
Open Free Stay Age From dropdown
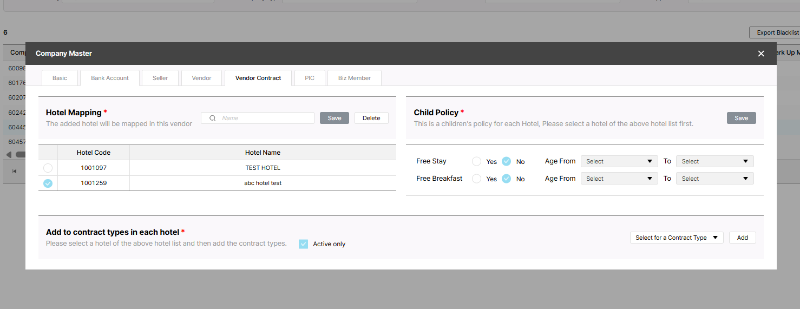click(x=619, y=161)
